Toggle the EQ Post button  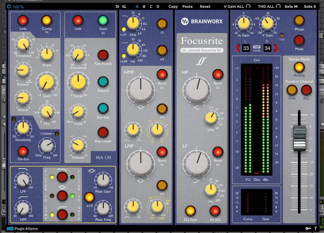click(190, 211)
